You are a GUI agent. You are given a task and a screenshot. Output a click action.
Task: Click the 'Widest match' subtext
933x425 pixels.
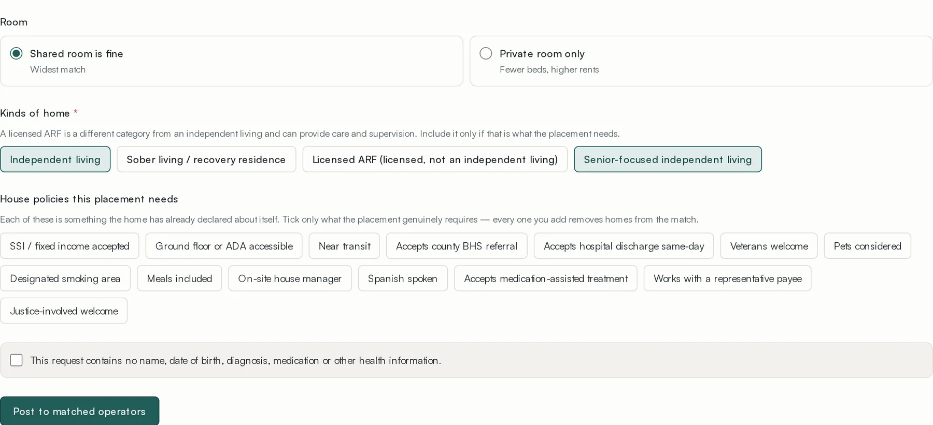click(x=58, y=69)
